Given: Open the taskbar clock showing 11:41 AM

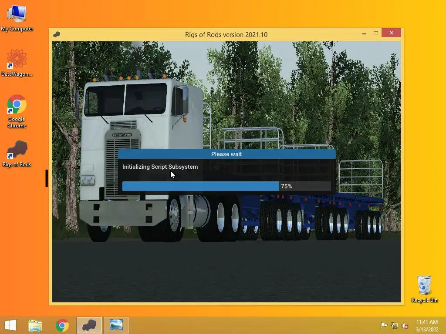Looking at the screenshot, I should click(427, 326).
